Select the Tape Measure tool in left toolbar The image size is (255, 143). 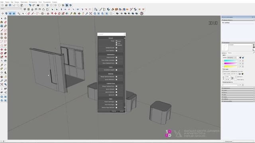[2, 65]
